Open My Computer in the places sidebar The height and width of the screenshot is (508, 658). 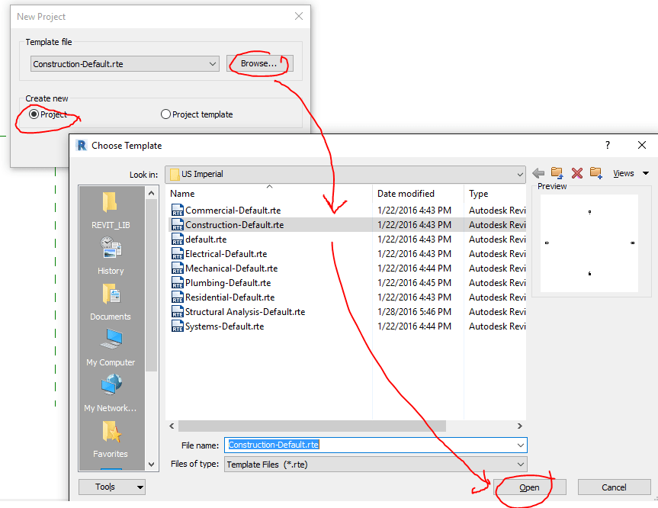(111, 348)
